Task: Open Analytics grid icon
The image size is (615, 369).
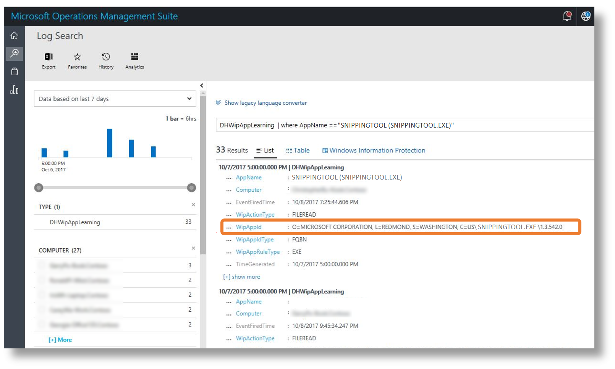Action: click(134, 61)
